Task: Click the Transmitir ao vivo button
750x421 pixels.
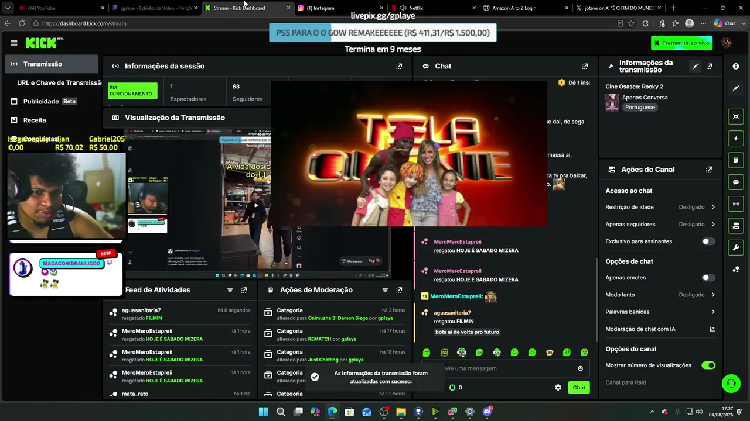Action: pyautogui.click(x=681, y=43)
